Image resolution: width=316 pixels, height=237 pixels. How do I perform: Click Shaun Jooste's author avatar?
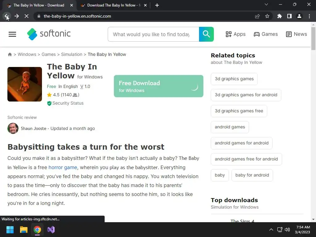click(x=13, y=128)
